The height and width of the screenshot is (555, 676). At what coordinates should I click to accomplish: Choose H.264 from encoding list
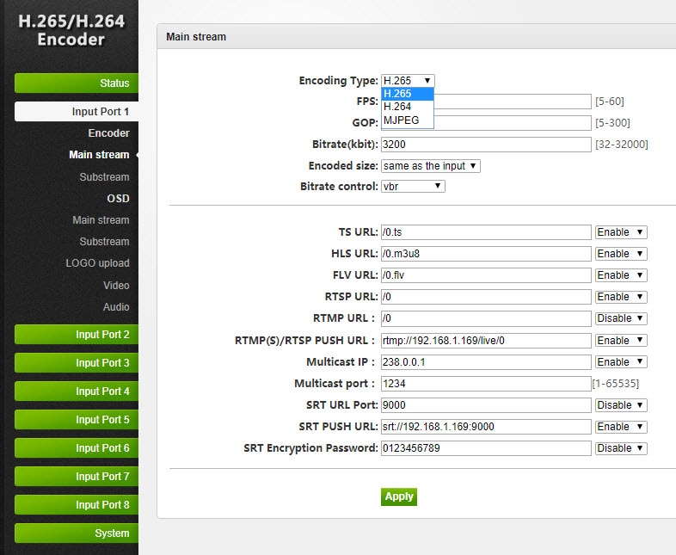(x=408, y=107)
